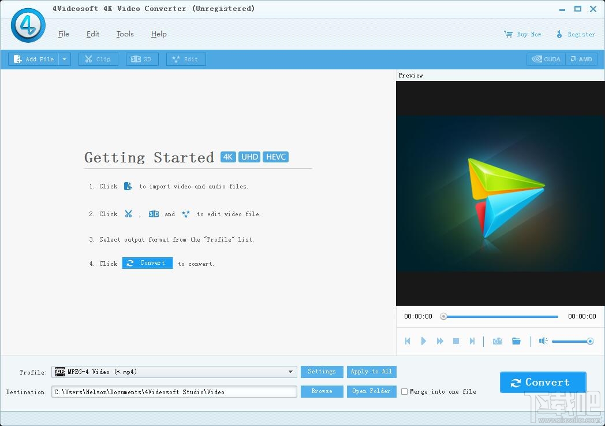This screenshot has height=426, width=605.
Task: Click the 4K badge
Action: [228, 157]
